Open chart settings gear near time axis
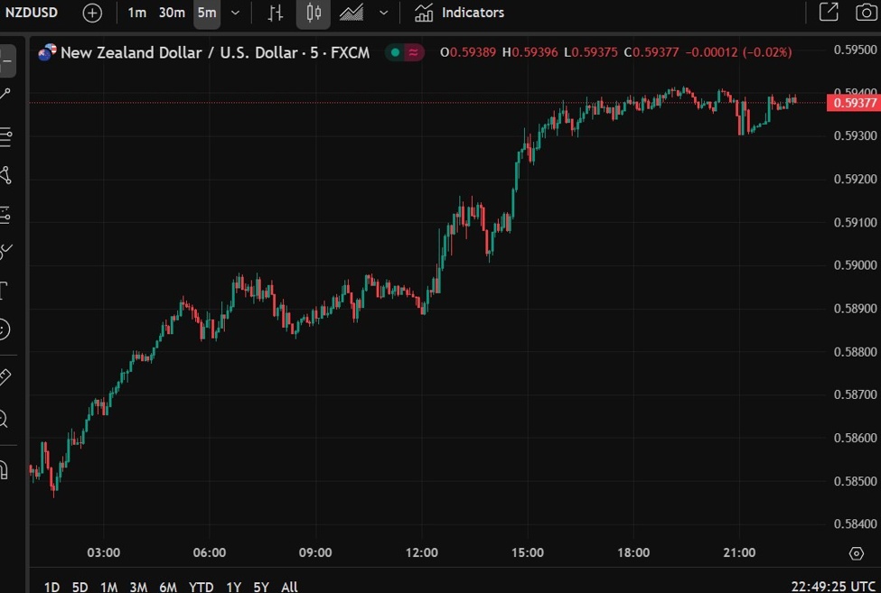This screenshot has width=881, height=593. tap(856, 552)
